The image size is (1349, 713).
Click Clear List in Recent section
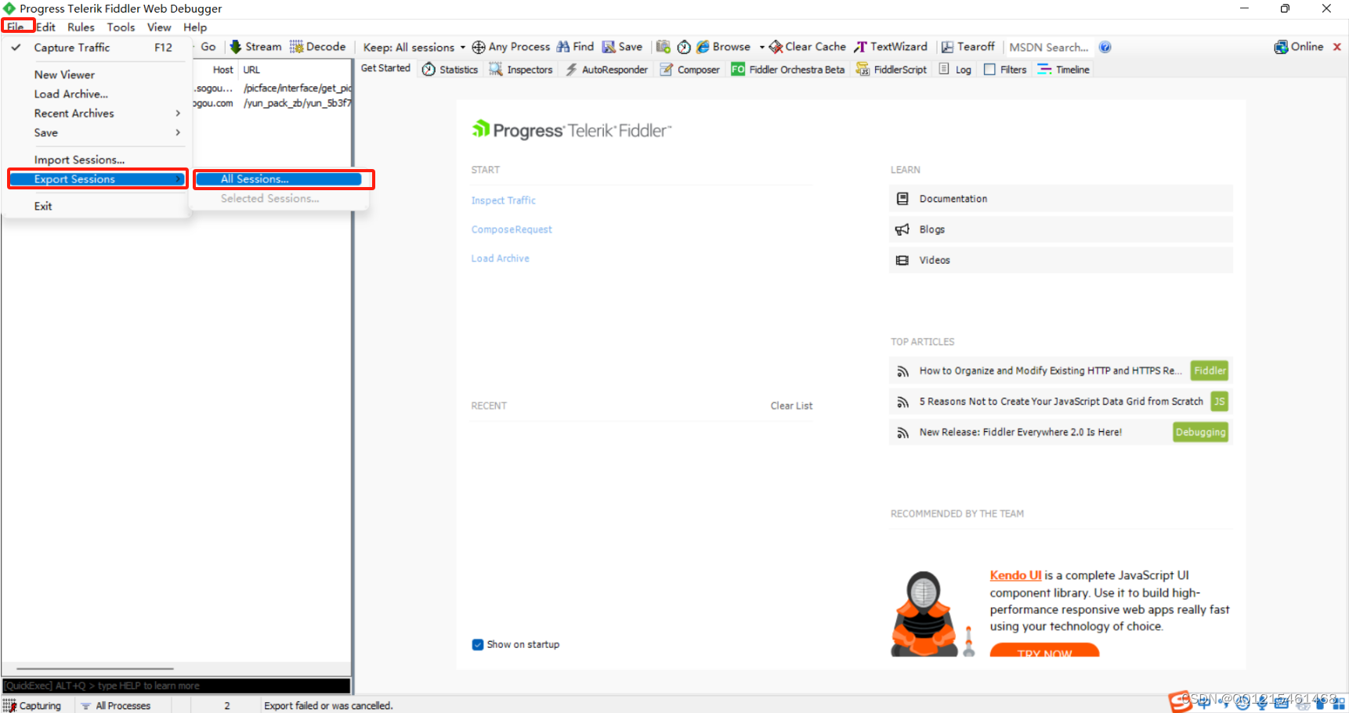[791, 405]
